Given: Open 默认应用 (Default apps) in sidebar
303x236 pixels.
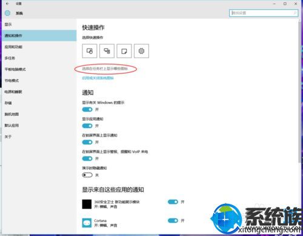Looking at the screenshot, I should coord(39,126).
